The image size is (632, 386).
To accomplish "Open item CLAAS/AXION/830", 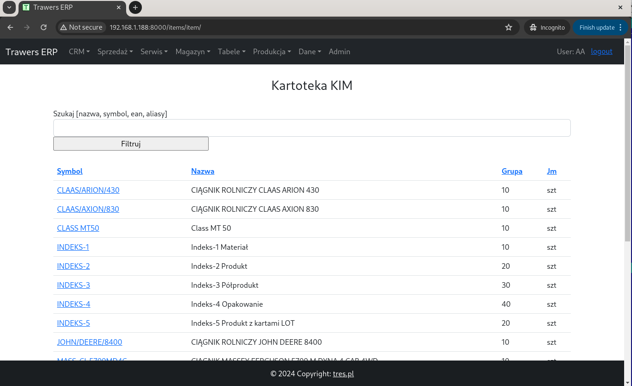I will pyautogui.click(x=88, y=209).
